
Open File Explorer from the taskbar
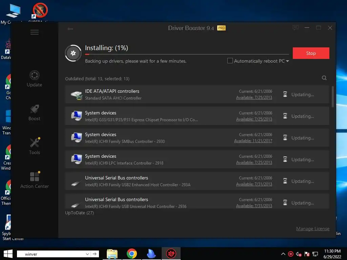pos(112,254)
